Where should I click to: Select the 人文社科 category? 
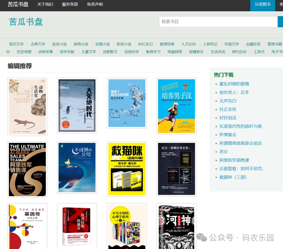(189, 44)
